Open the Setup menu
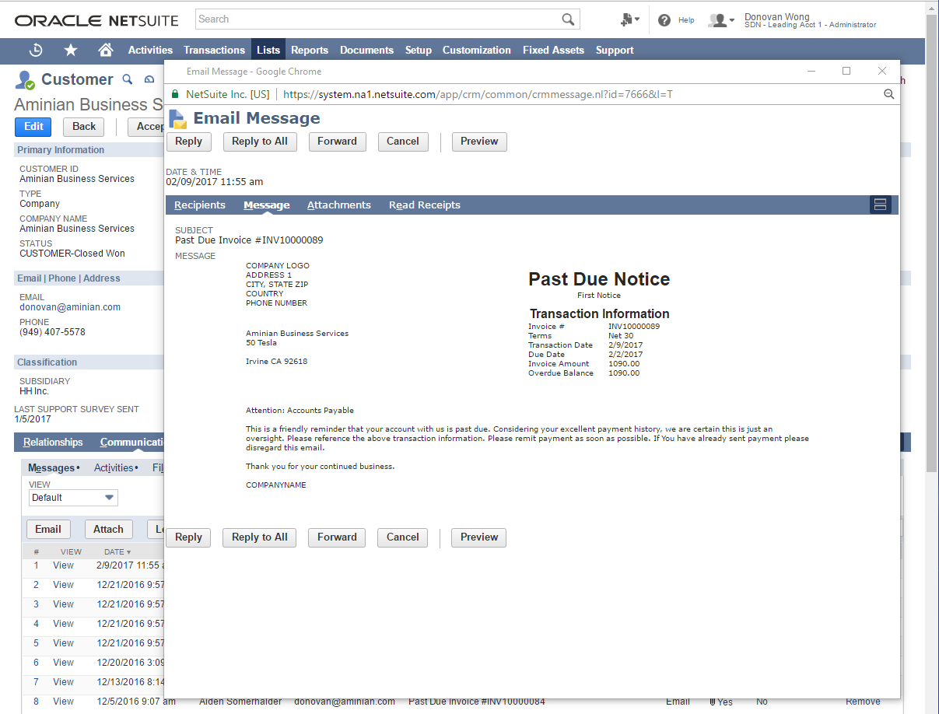939x714 pixels. coord(419,50)
